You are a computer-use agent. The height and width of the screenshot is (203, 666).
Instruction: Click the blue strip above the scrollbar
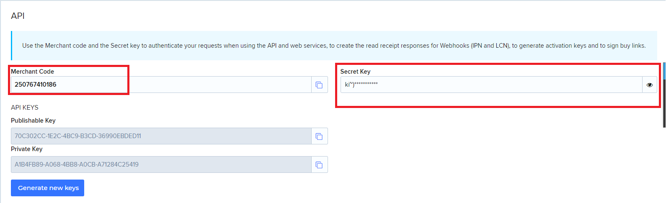[664, 70]
